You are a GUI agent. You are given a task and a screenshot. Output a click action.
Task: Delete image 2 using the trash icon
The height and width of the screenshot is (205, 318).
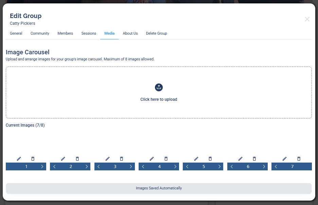[x=77, y=159]
